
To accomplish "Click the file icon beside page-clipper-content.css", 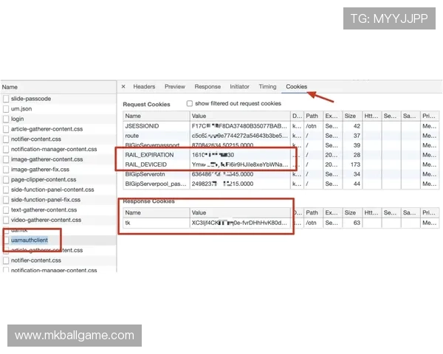I will click(x=6, y=179).
